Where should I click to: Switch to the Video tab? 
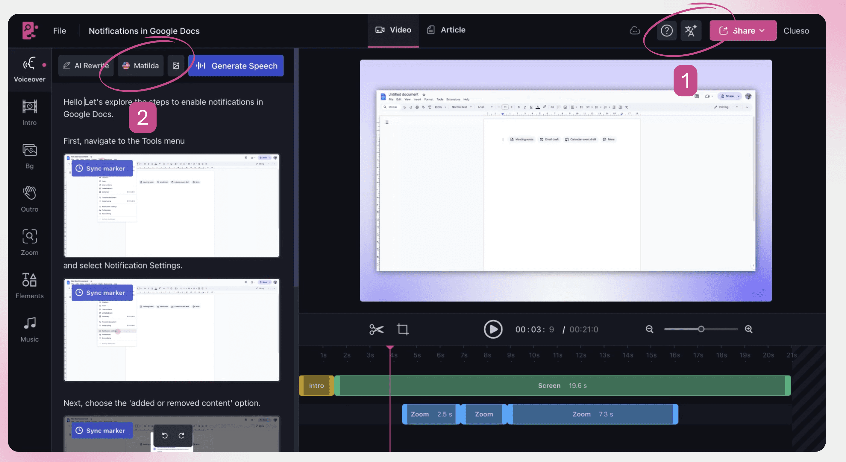click(x=393, y=30)
